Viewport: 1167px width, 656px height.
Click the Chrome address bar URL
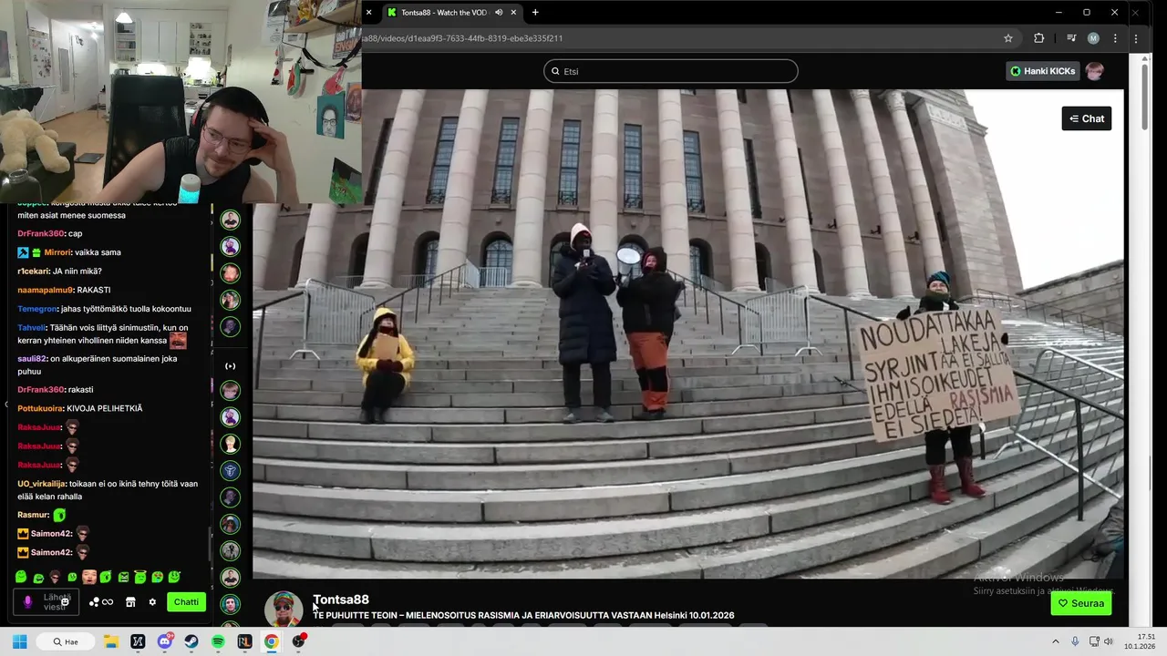462,38
